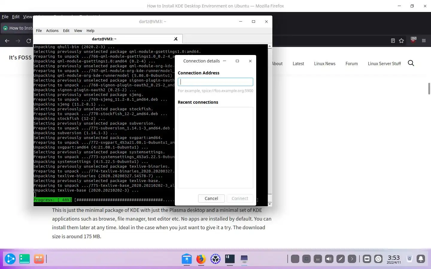The width and height of the screenshot is (431, 269).
Task: Minimize the Connection details dialog
Action: [224, 61]
